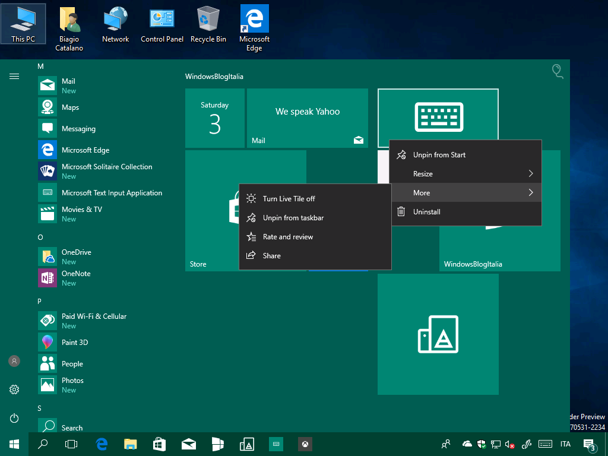Select Uninstall from the context menu
608x456 pixels.
coord(465,212)
